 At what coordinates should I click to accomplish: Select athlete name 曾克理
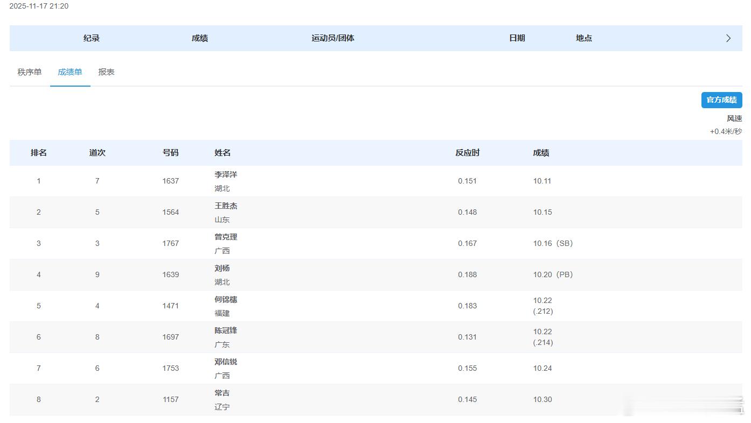(226, 237)
